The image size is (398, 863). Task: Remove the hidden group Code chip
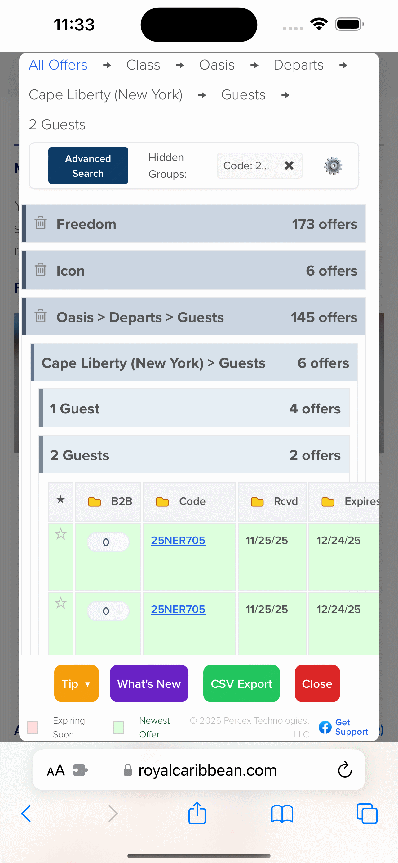(289, 166)
